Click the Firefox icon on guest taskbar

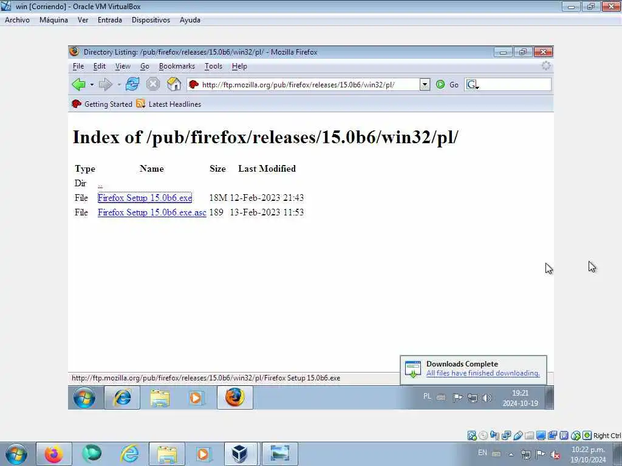point(235,398)
